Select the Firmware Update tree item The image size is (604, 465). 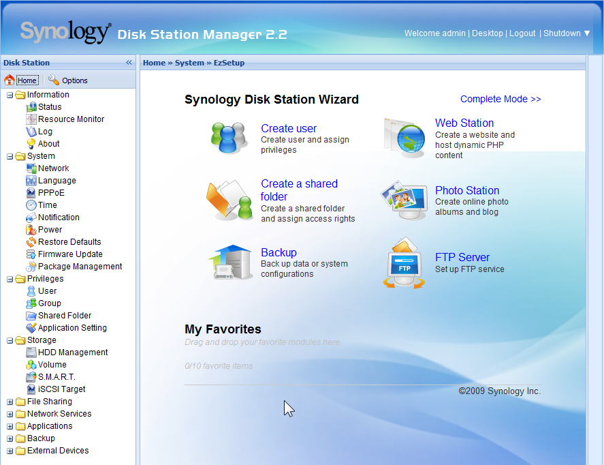point(70,254)
